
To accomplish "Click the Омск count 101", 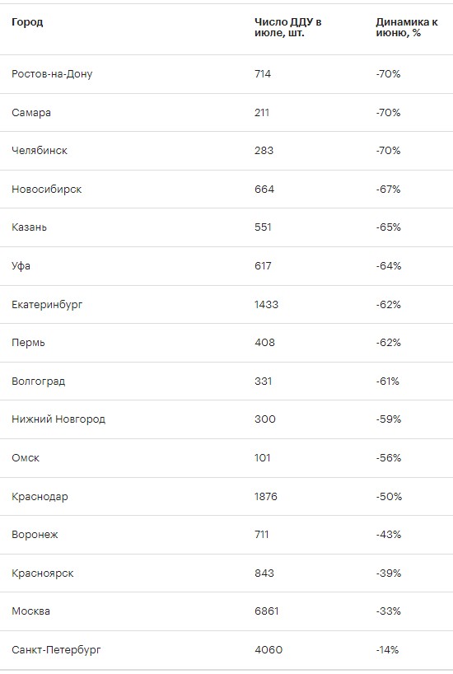I will (263, 457).
